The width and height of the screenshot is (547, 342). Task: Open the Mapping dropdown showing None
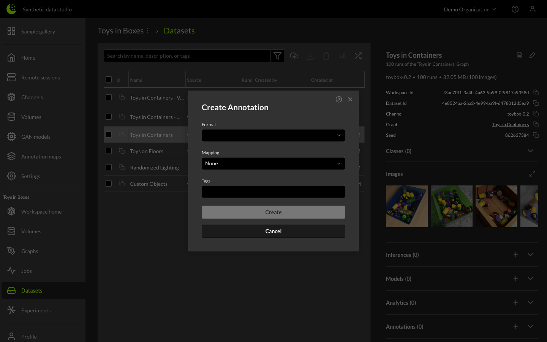[273, 163]
